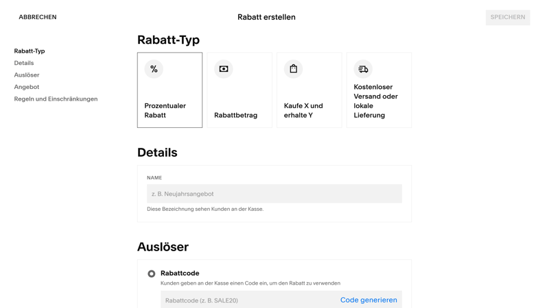Screen dimensions: 549x308
Task: Click into the Rabattcode input field
Action: pos(247,300)
